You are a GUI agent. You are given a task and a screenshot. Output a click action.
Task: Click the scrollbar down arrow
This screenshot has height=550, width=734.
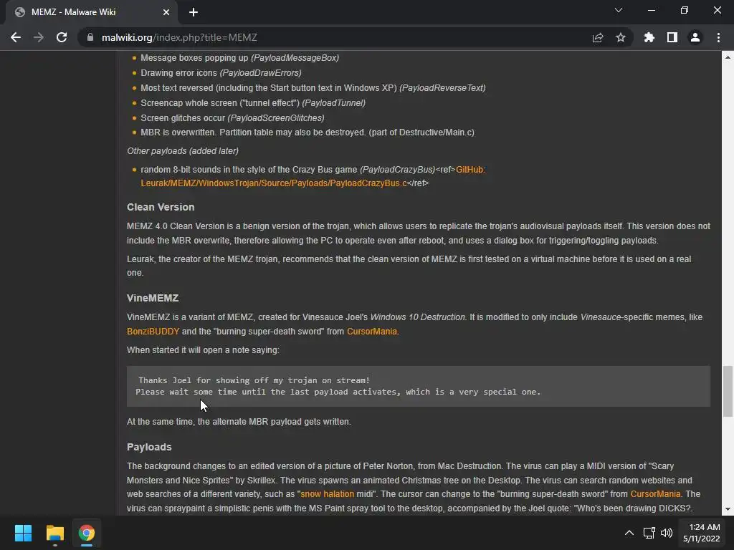tap(728, 509)
